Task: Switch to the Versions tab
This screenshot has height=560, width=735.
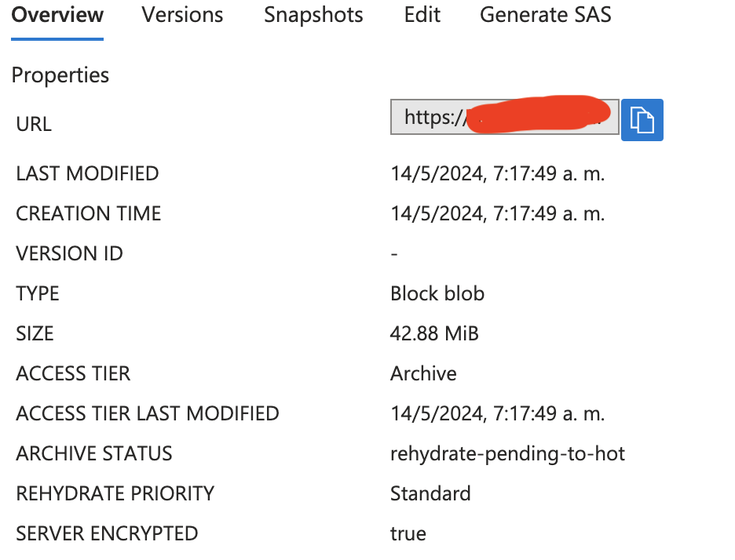Action: click(182, 15)
